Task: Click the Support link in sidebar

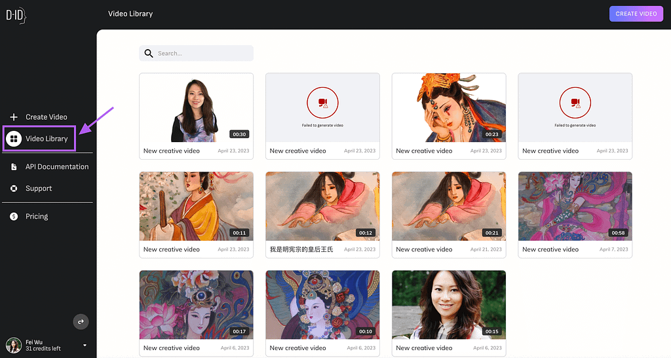Action: tap(39, 188)
